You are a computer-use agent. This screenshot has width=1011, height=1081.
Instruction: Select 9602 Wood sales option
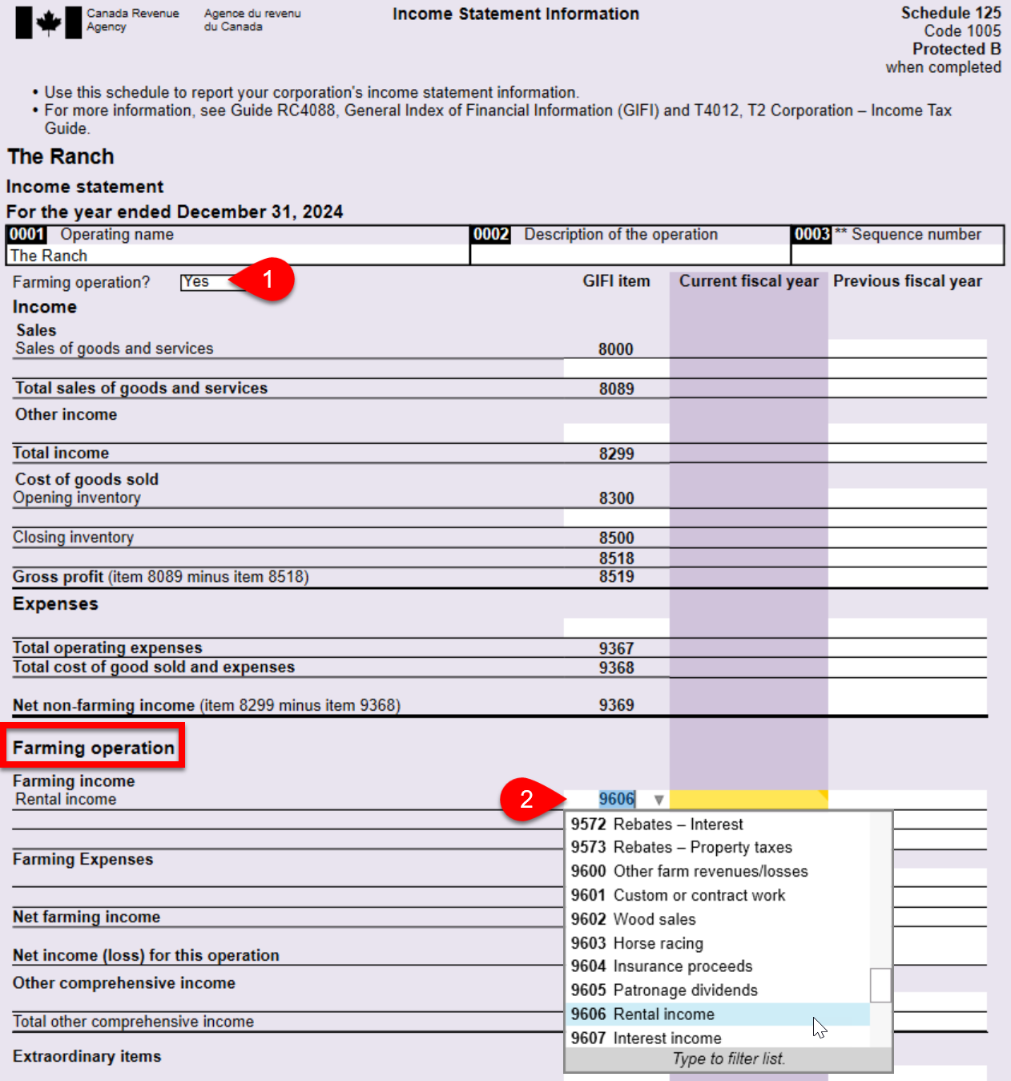pos(717,919)
